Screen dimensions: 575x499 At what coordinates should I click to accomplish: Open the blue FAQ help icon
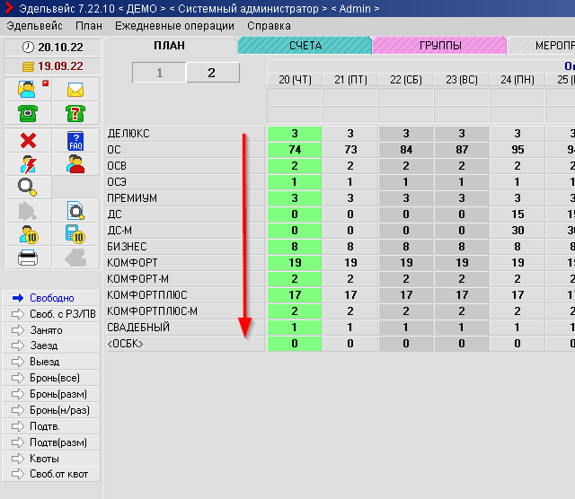point(75,141)
